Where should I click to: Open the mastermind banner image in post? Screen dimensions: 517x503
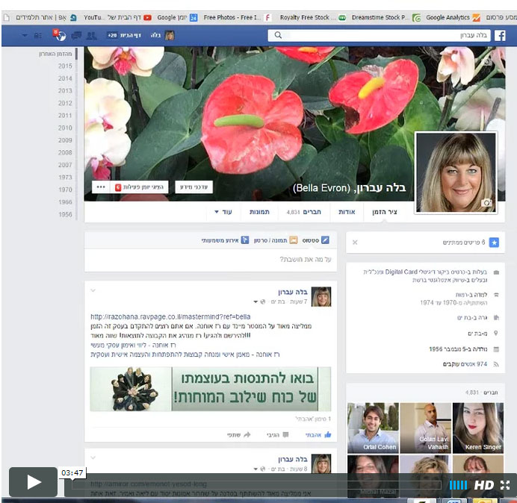(x=211, y=389)
